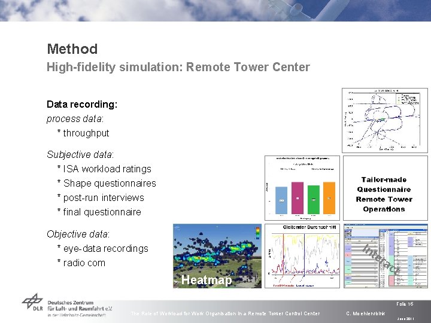Click the magenta bar in the bar chart

pyautogui.click(x=298, y=198)
